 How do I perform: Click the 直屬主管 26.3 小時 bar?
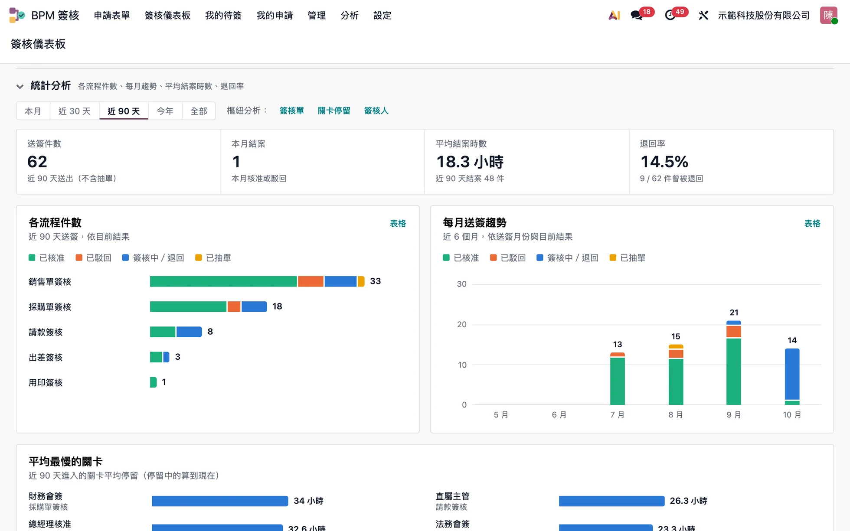pos(611,501)
